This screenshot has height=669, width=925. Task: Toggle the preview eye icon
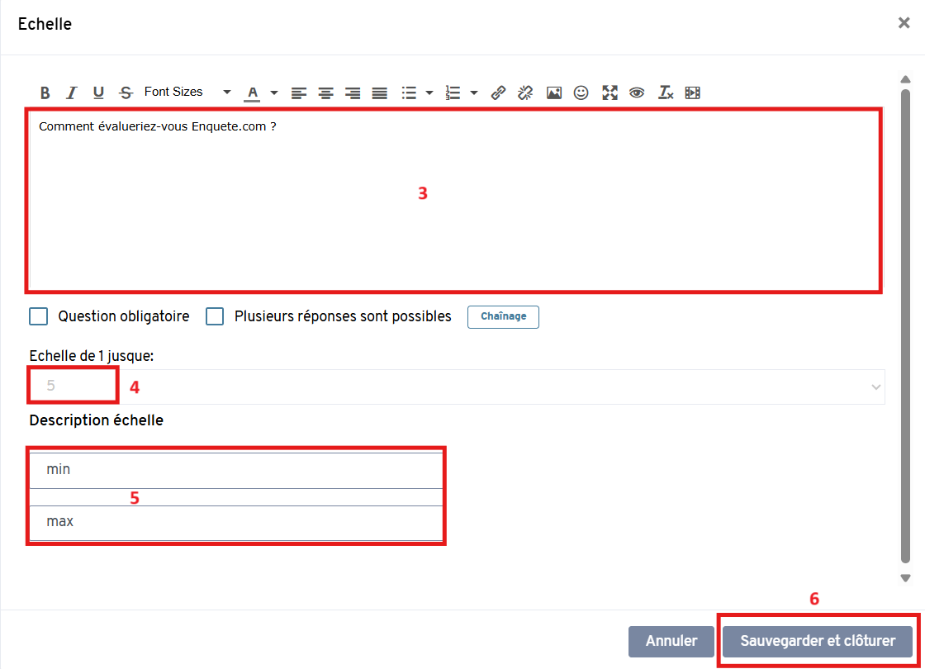pyautogui.click(x=637, y=93)
